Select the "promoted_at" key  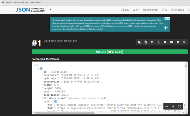click(51, 82)
